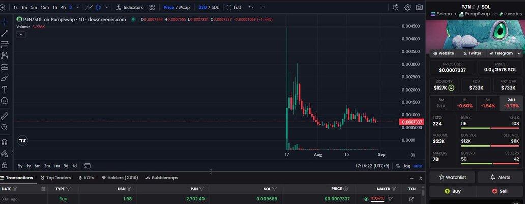Select the trend line drawing tool

point(5,33)
